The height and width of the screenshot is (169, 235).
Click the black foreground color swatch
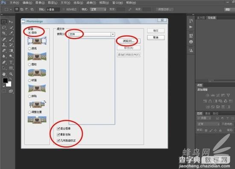tap(5, 80)
